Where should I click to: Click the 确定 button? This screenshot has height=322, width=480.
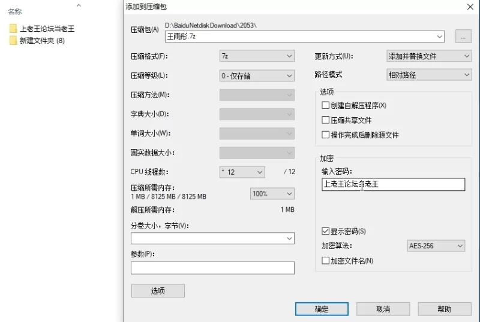click(x=322, y=309)
